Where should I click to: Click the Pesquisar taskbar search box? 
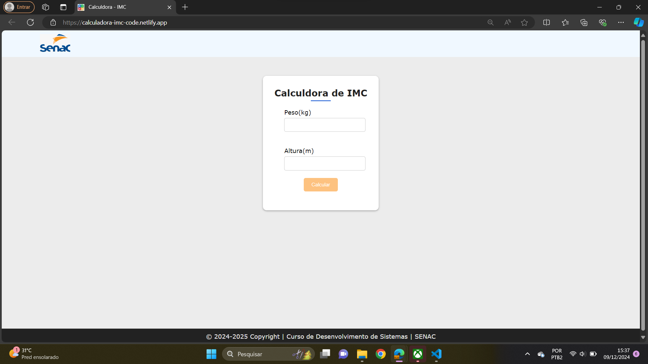pyautogui.click(x=268, y=354)
